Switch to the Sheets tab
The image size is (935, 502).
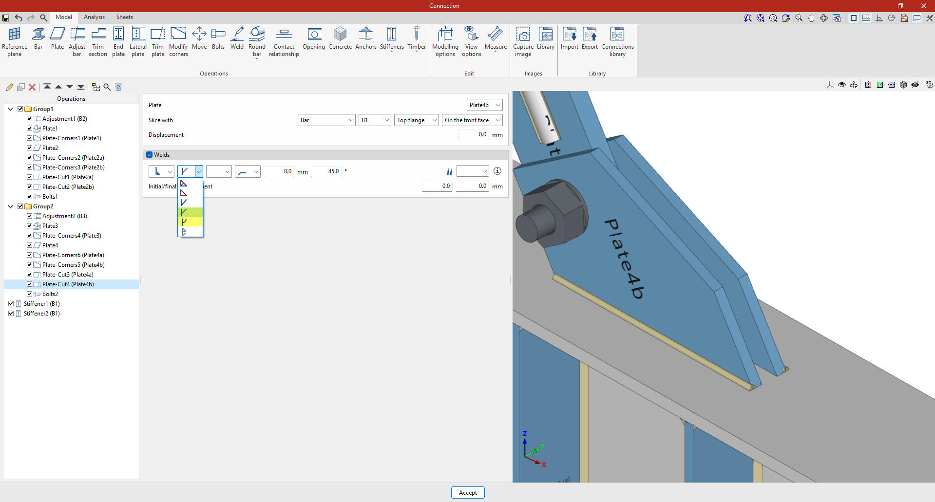124,17
